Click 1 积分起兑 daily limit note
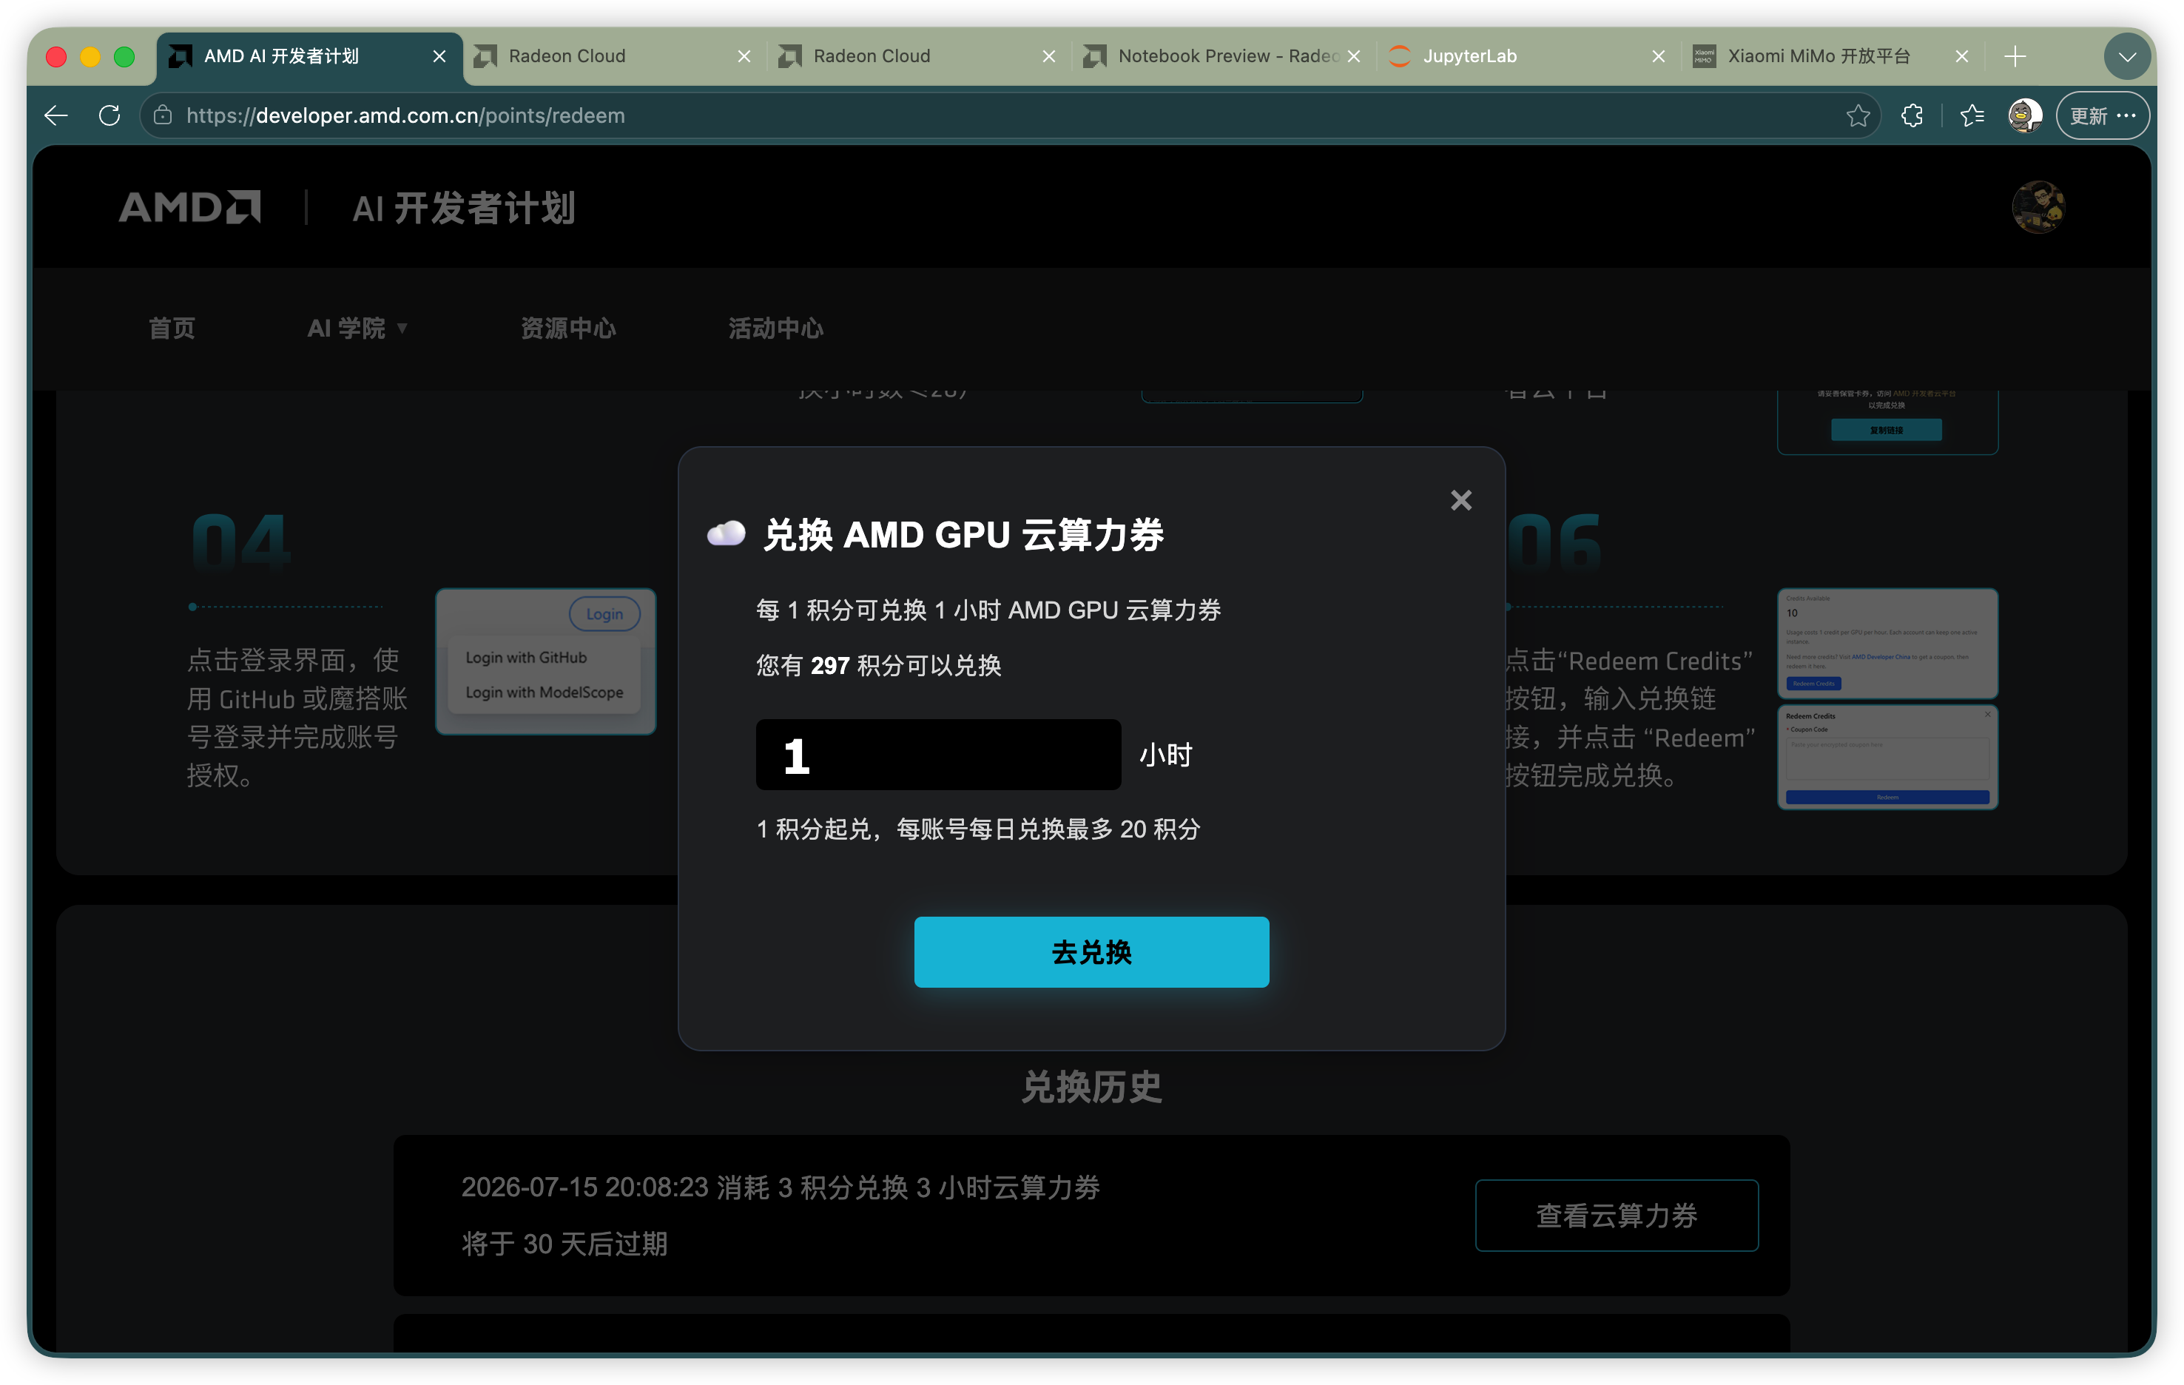2184x1385 pixels. [978, 828]
